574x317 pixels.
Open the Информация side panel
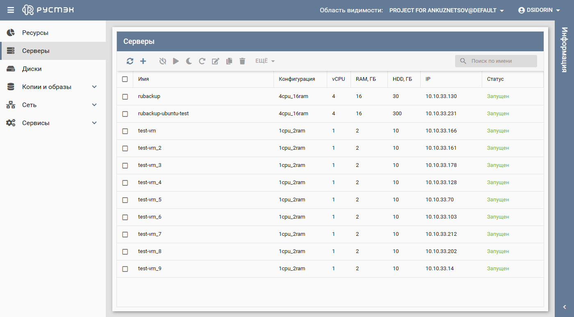565,50
